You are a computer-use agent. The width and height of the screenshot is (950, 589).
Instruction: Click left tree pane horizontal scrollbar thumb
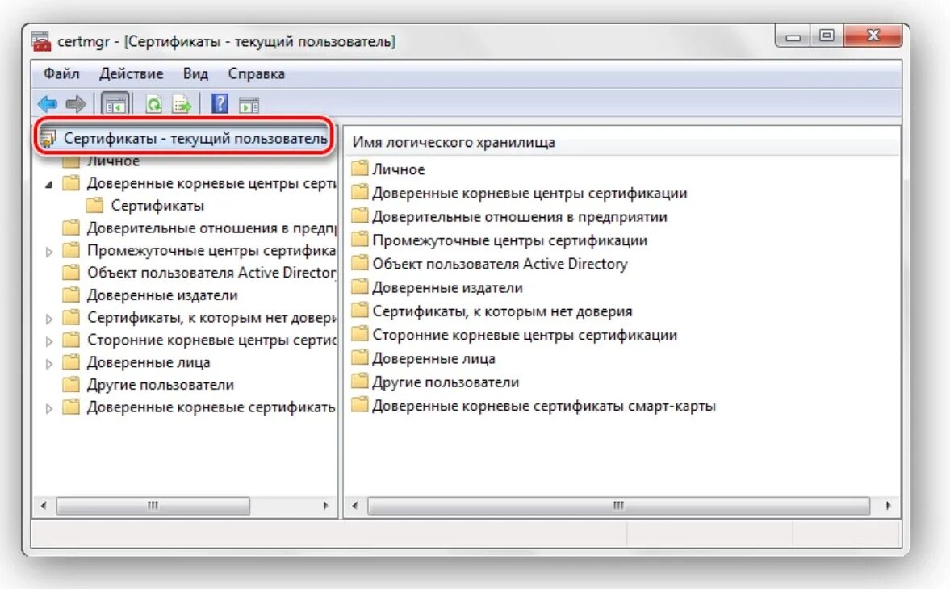click(x=153, y=505)
